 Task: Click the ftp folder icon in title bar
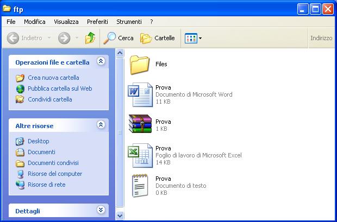(7, 9)
